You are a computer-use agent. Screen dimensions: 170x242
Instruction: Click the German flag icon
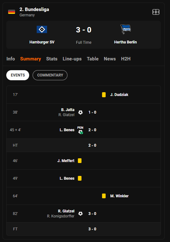12,12
